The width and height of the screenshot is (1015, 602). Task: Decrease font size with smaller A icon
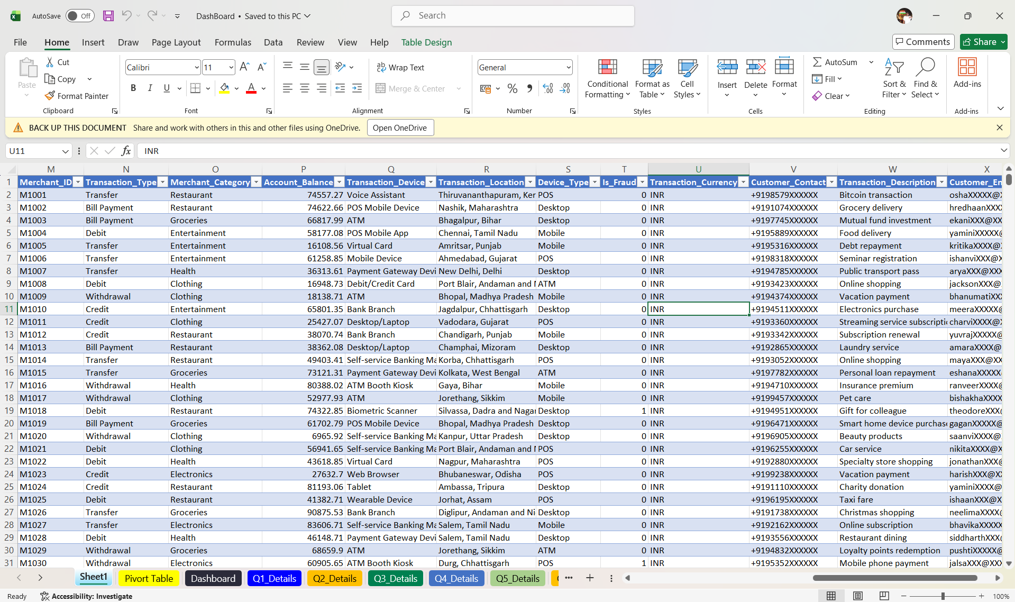(262, 67)
